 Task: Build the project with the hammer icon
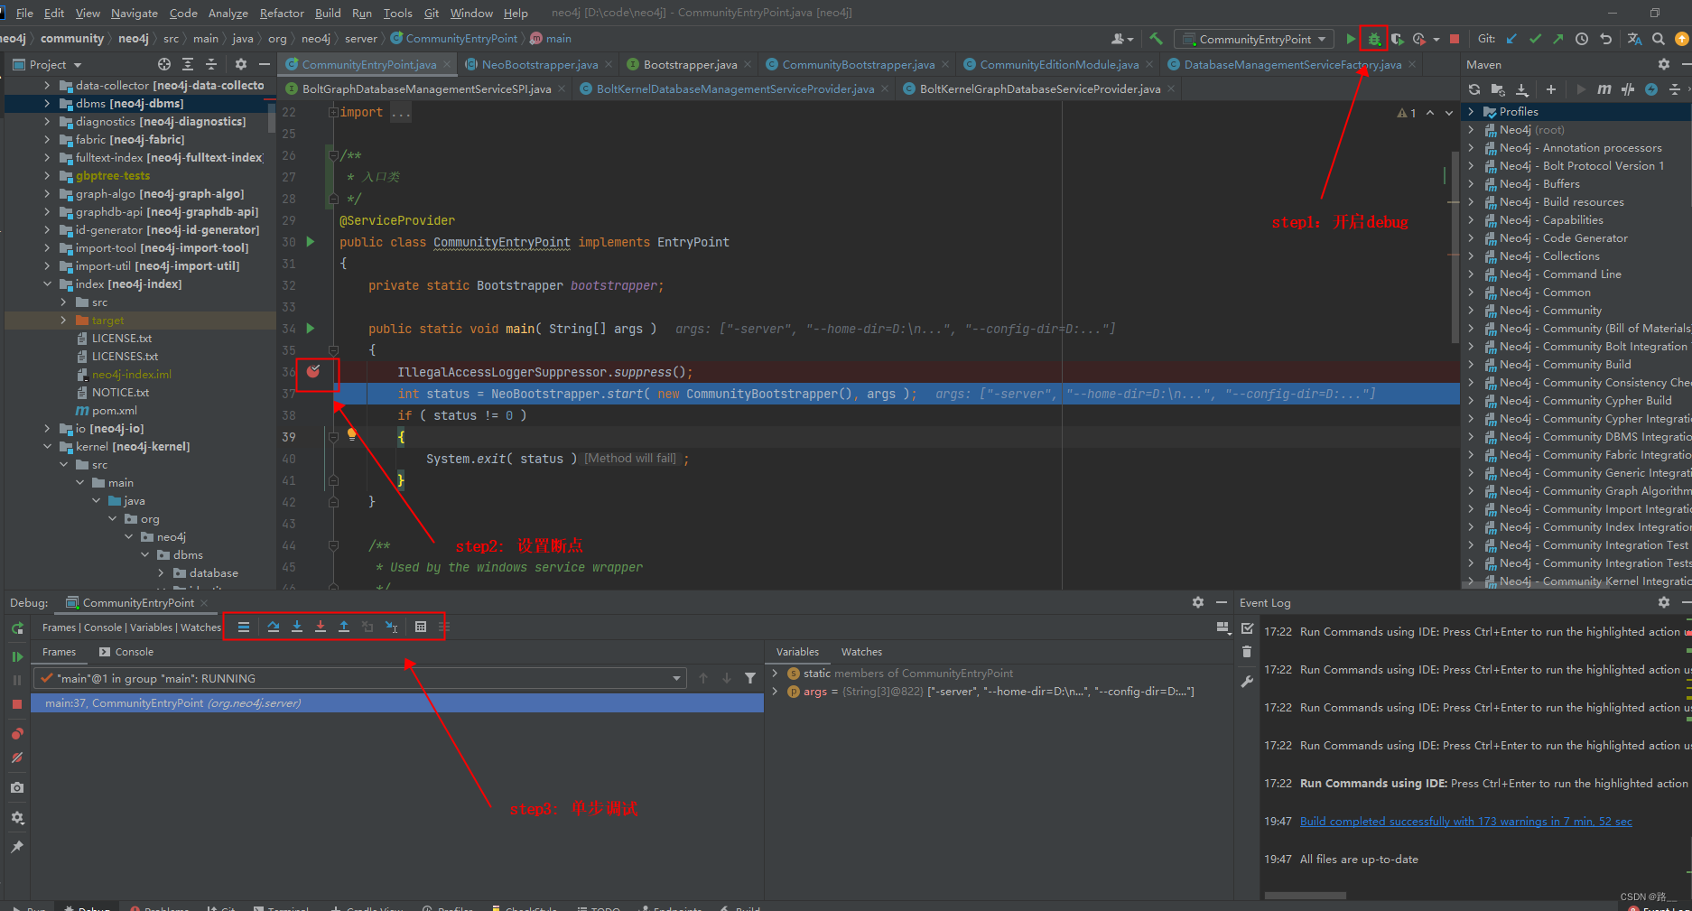(x=1156, y=39)
